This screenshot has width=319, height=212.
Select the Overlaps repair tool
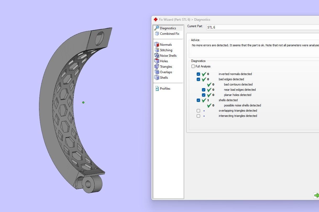click(166, 72)
